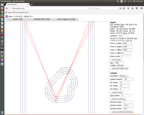This screenshot has height=115, width=144.
Task: Open the Fab Academy 2017 bookmark
Action: tap(20, 12)
